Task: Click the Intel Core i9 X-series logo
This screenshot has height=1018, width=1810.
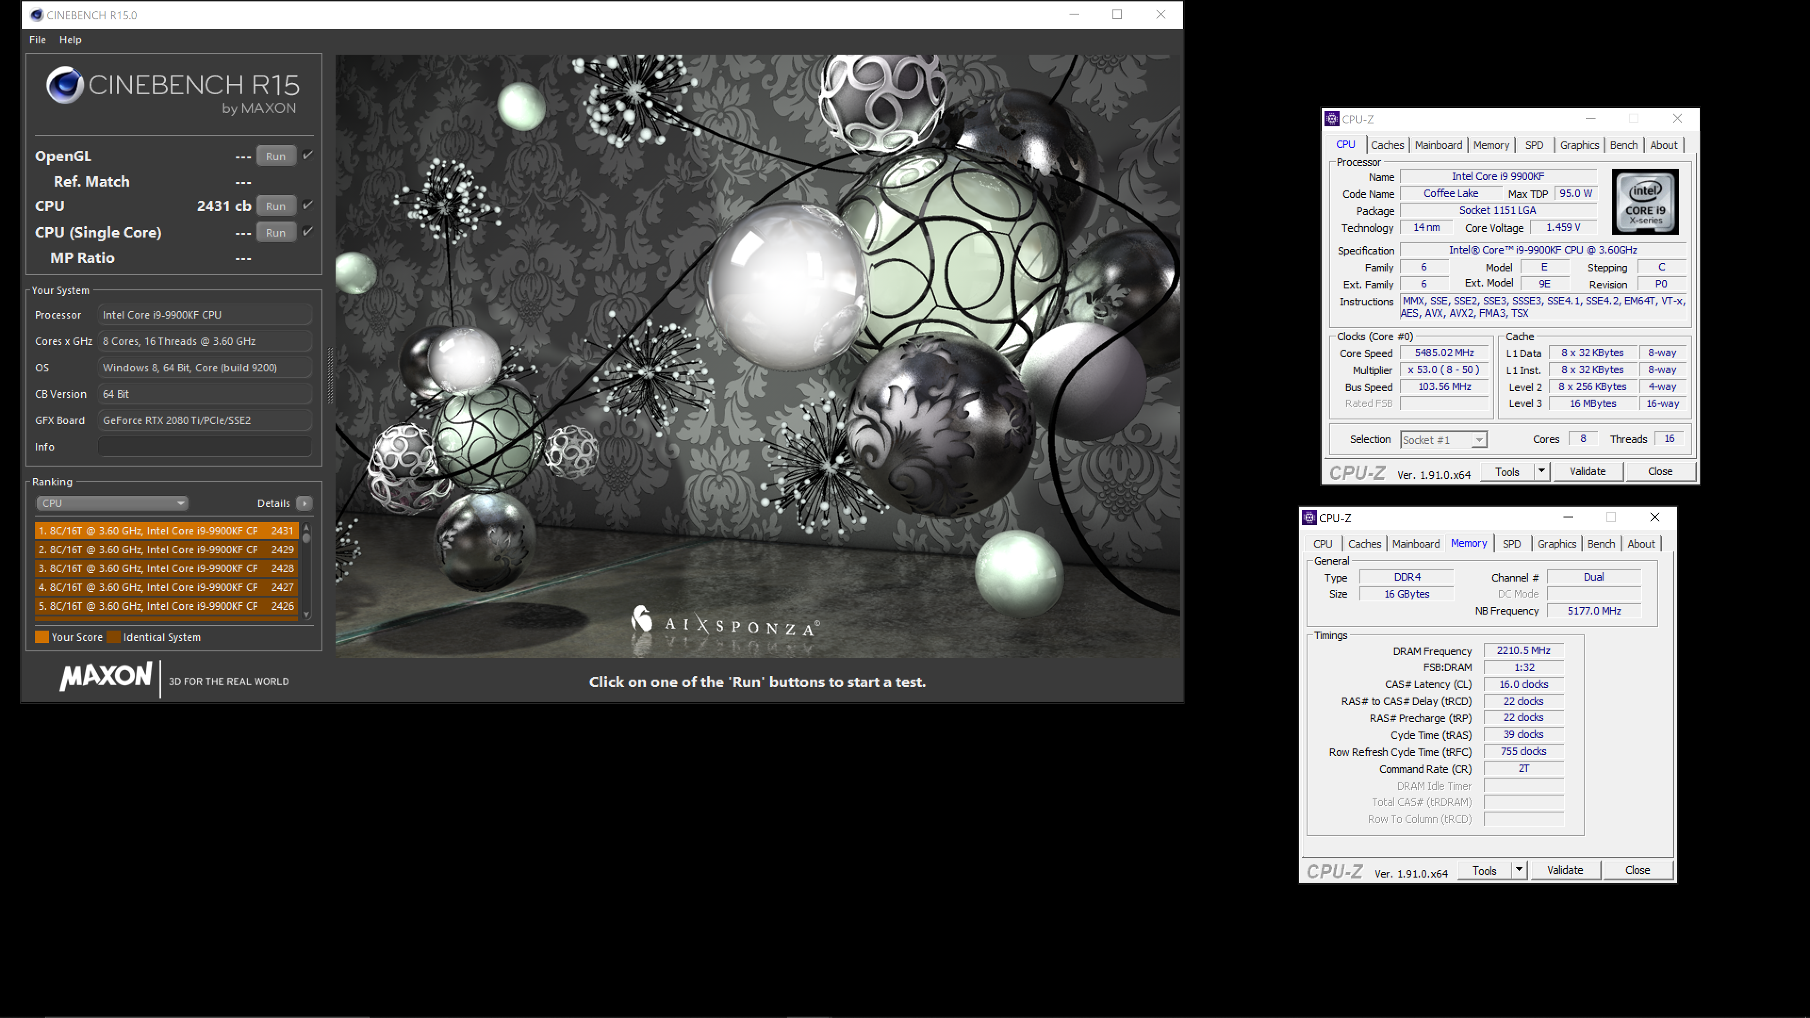Action: tap(1645, 202)
